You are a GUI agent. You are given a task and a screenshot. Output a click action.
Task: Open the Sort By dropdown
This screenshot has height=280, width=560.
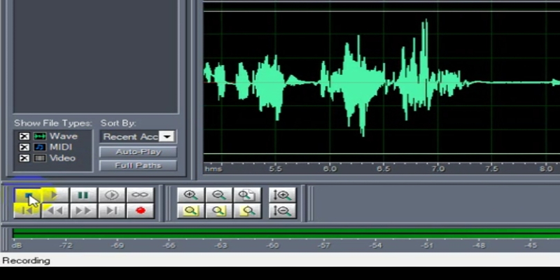click(167, 136)
